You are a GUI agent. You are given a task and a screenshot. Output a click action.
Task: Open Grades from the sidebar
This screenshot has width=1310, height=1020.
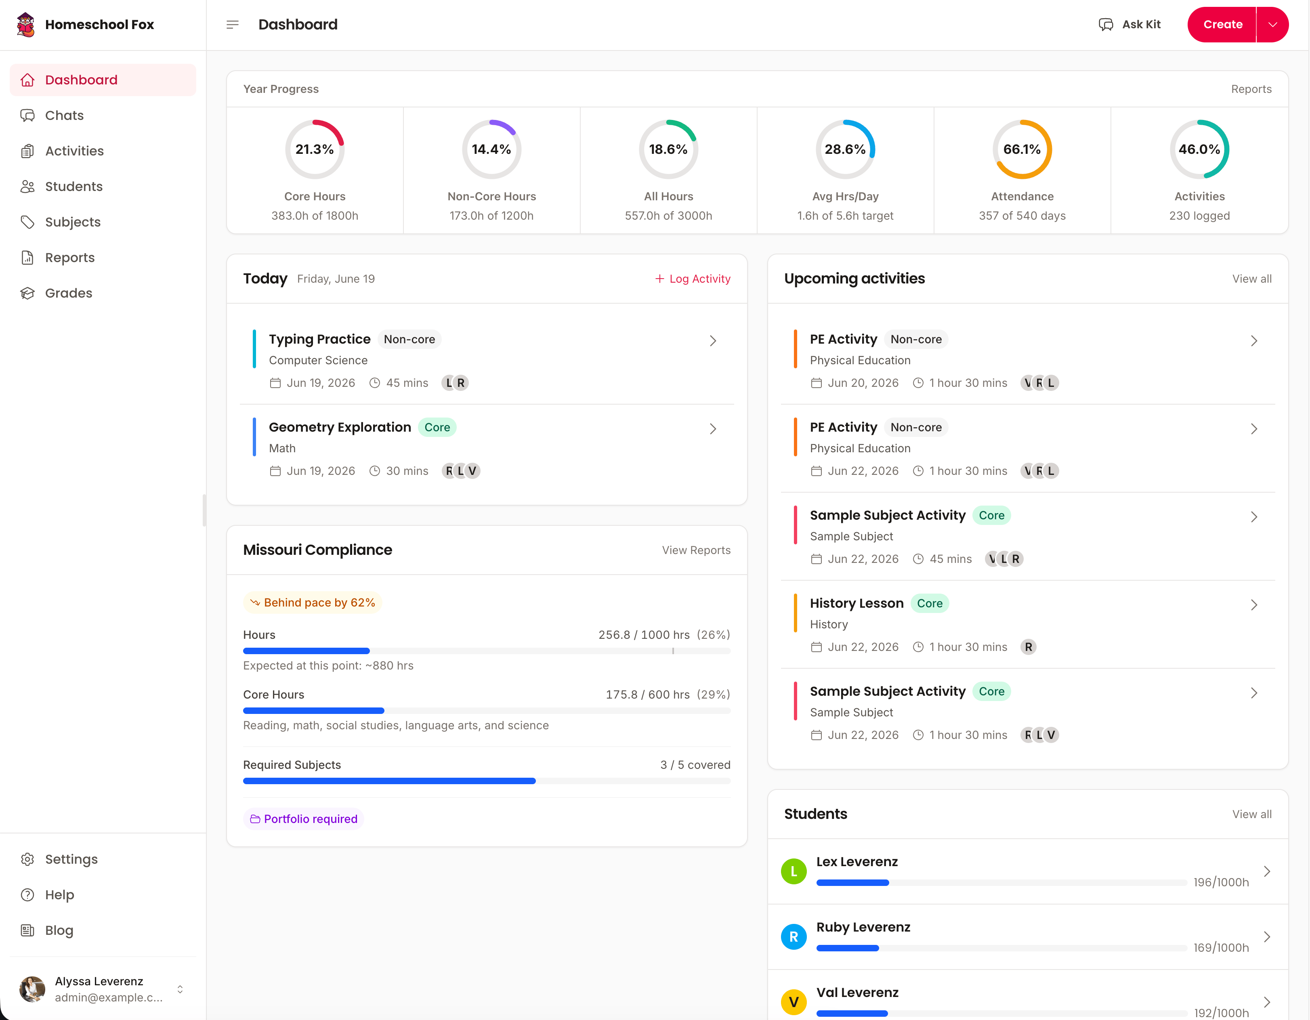coord(103,293)
